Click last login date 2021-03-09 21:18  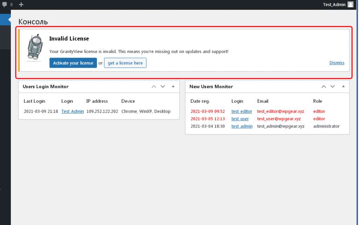click(41, 111)
